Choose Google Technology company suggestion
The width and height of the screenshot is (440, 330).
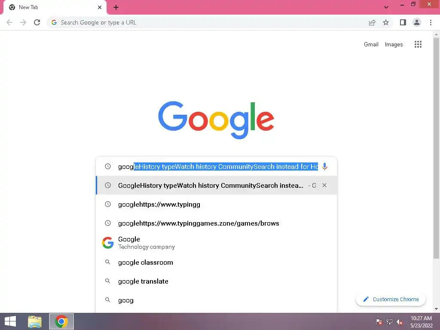coord(217,243)
